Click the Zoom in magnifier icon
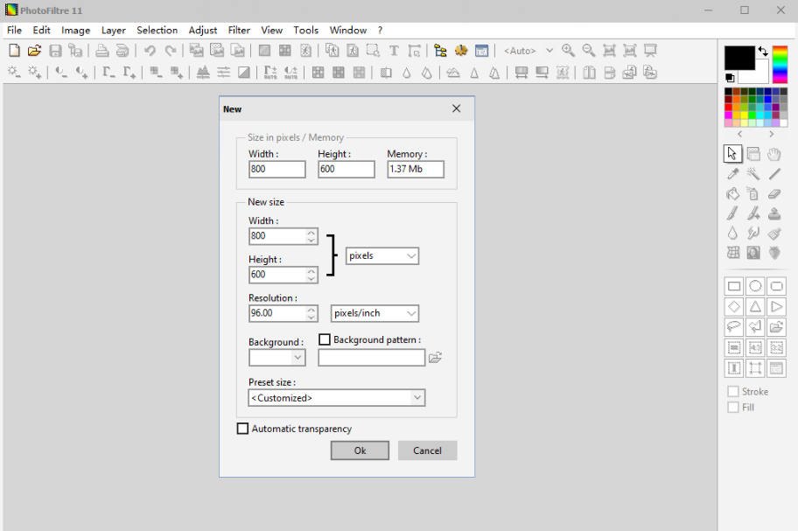 [x=569, y=51]
